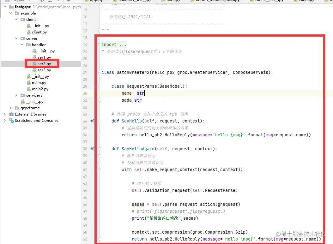Select __init__.py under the client folder
Viewport: 333px width, 244px height.
(x=40, y=26)
